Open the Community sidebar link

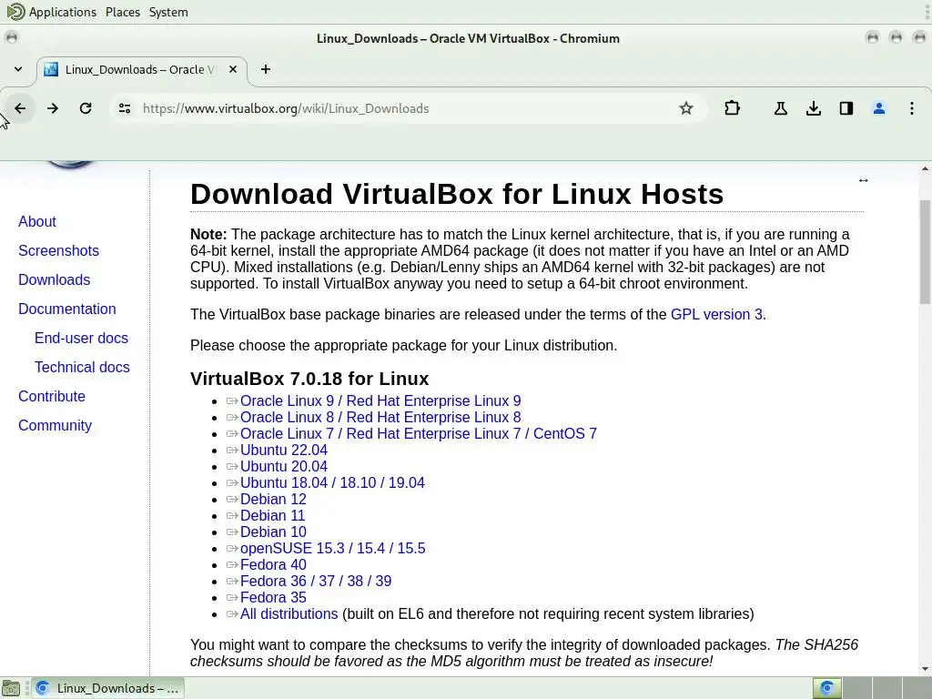click(55, 425)
